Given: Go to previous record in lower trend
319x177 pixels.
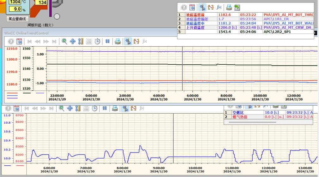Looking at the screenshot, I should [x=34, y=109].
